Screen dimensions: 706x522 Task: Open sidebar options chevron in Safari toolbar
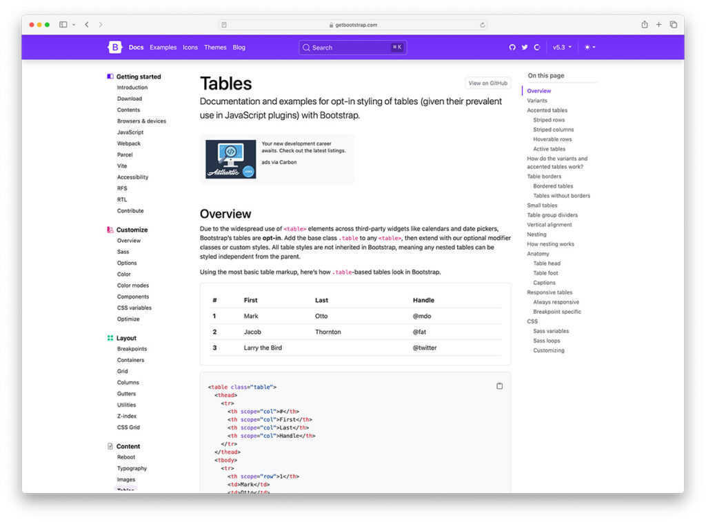pos(74,24)
